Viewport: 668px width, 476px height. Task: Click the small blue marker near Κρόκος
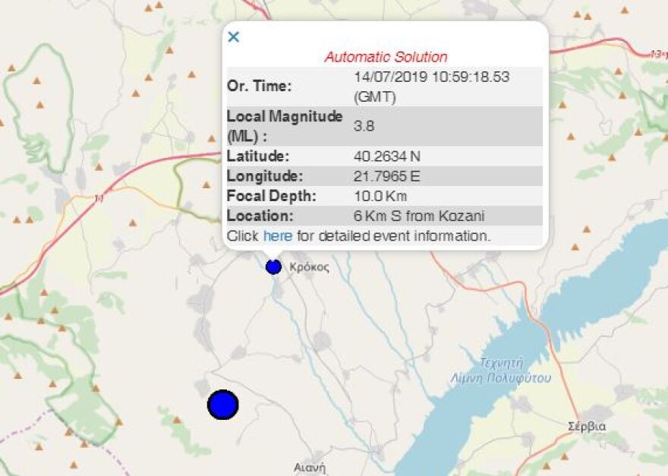[273, 267]
